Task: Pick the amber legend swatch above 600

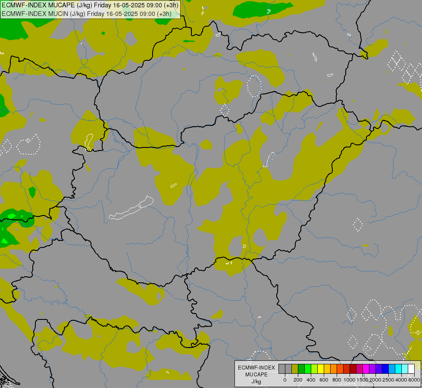Action: tap(327, 369)
